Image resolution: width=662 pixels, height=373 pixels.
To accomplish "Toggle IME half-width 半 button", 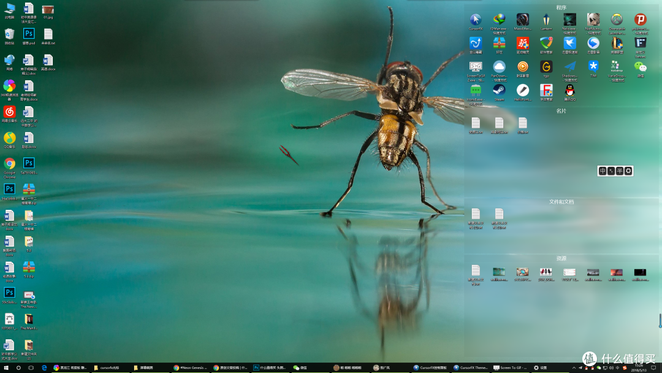I will click(x=619, y=171).
